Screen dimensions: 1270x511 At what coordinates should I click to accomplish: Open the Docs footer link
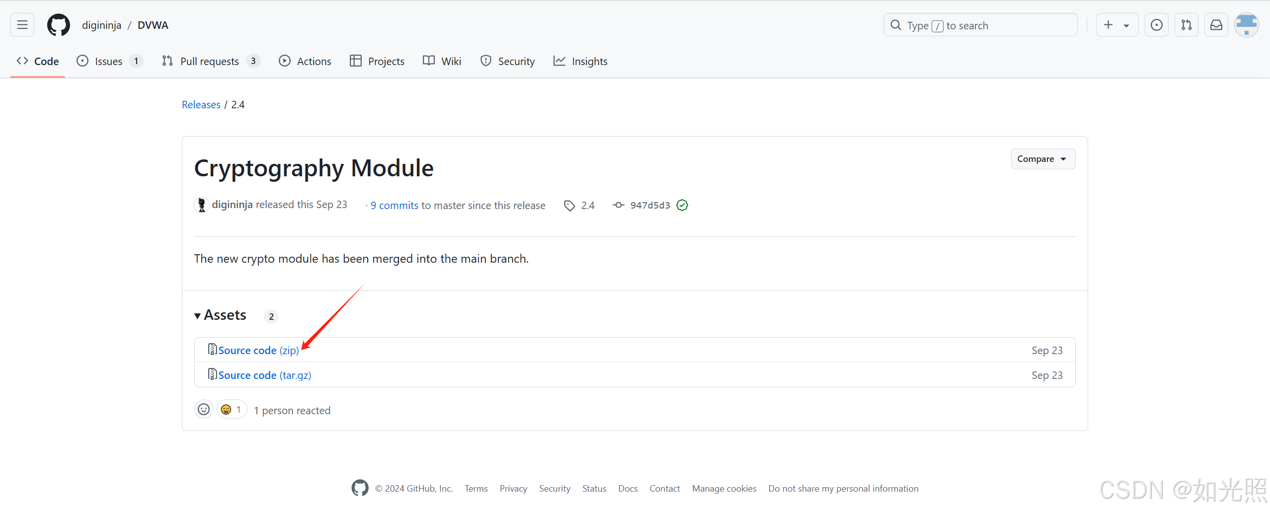(x=628, y=489)
